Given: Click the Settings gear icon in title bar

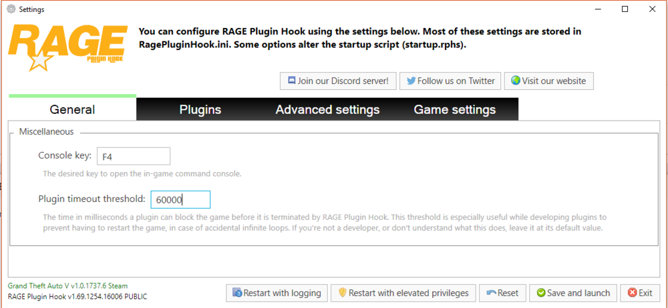Looking at the screenshot, I should click(11, 9).
